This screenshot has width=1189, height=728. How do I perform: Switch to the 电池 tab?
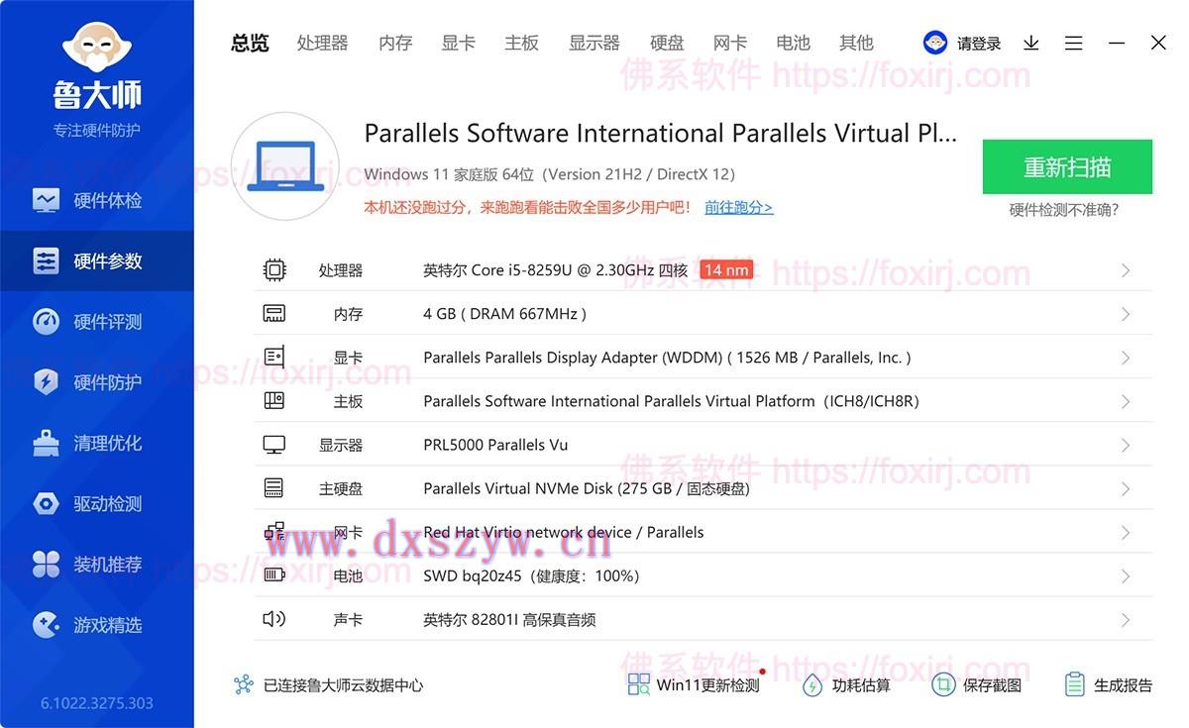tap(794, 43)
